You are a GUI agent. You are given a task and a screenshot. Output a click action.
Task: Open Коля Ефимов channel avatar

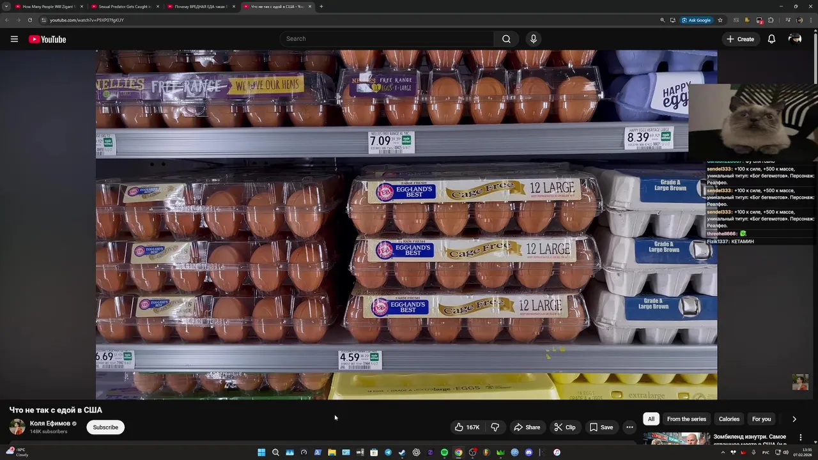pyautogui.click(x=17, y=427)
